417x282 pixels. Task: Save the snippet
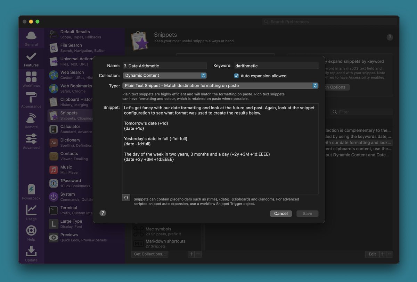click(307, 214)
